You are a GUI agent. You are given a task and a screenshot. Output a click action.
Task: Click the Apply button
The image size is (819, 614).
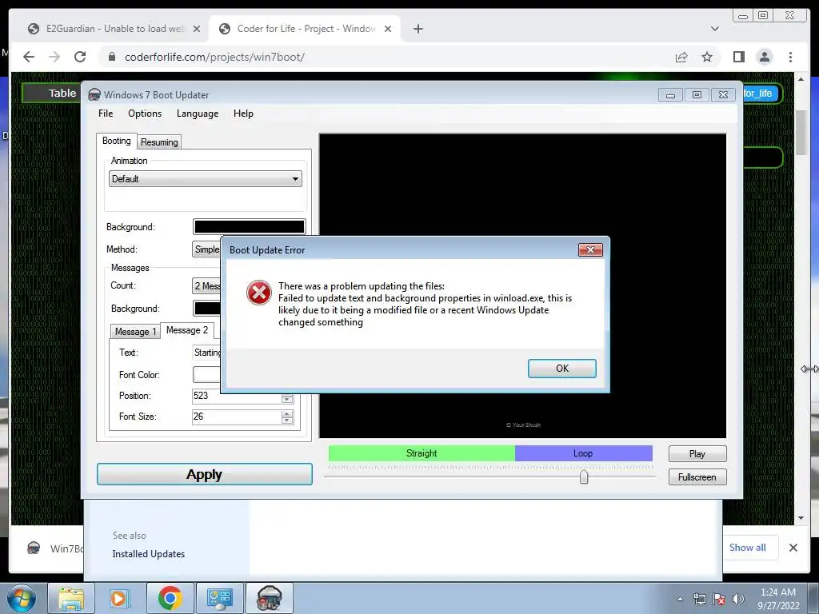click(205, 474)
